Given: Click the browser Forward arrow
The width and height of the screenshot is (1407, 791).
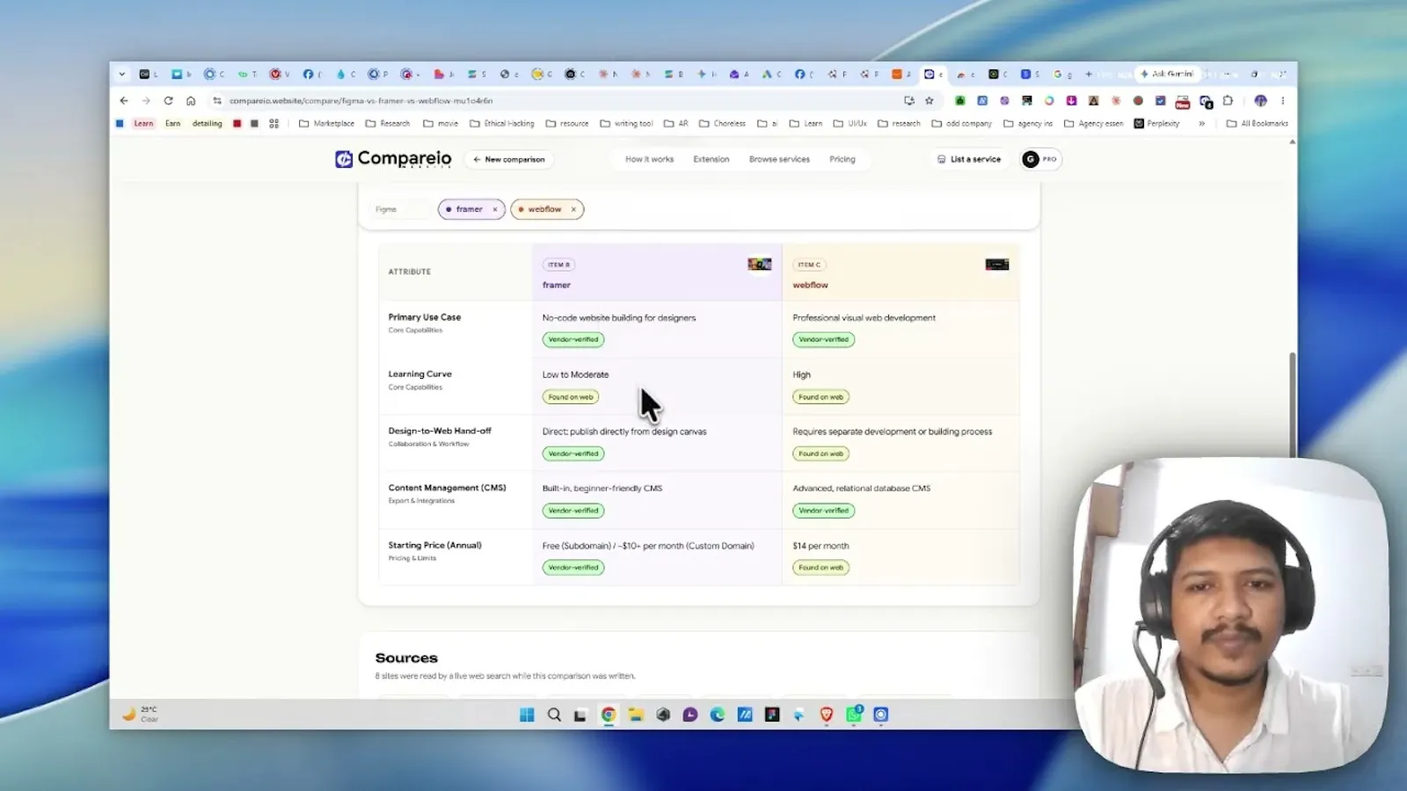Looking at the screenshot, I should 146,101.
